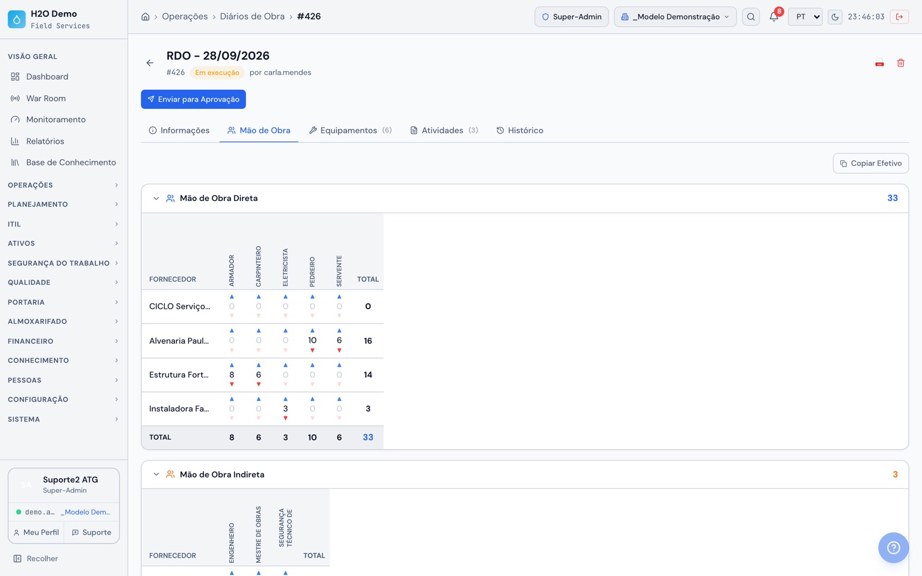Expand SEGURANÇA DO TRABALHO section
This screenshot has height=576, width=922.
click(63, 263)
